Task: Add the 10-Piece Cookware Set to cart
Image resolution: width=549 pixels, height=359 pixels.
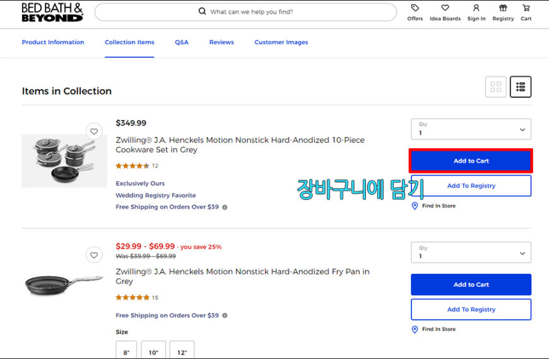Action: point(471,161)
